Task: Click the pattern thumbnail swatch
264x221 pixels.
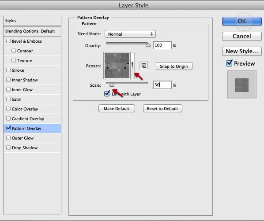Action: [x=117, y=66]
